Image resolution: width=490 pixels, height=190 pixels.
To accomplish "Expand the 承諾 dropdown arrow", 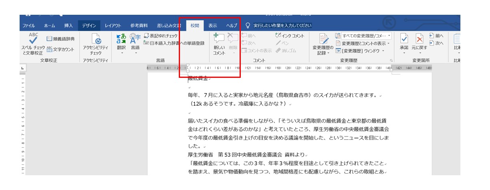I will 404,53.
